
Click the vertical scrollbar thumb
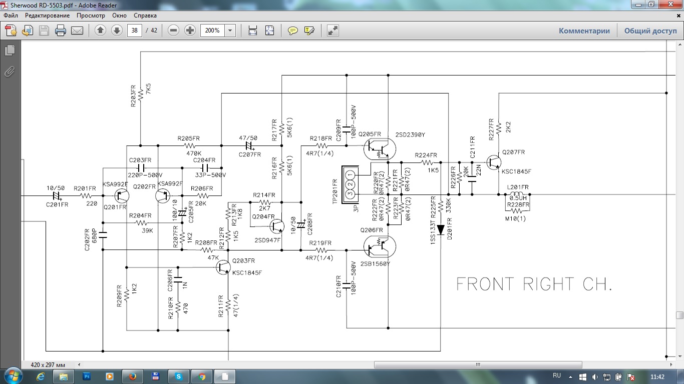pos(679,315)
